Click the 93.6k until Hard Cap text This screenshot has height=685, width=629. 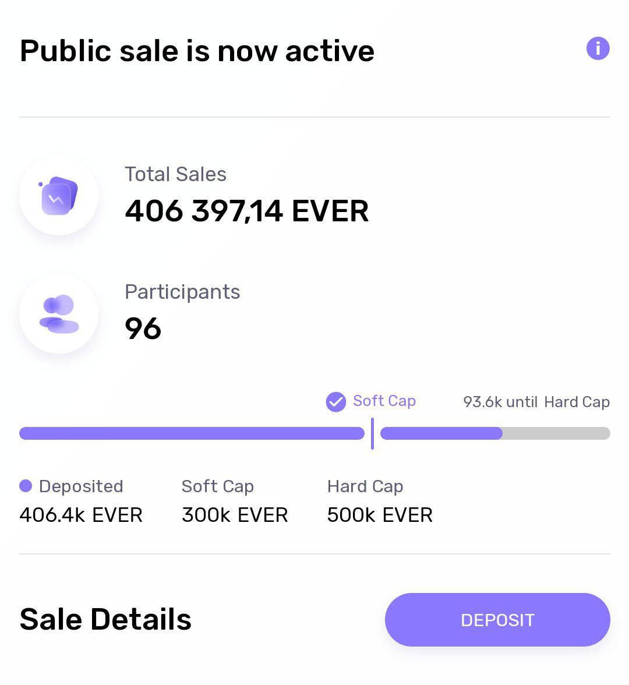(536, 402)
